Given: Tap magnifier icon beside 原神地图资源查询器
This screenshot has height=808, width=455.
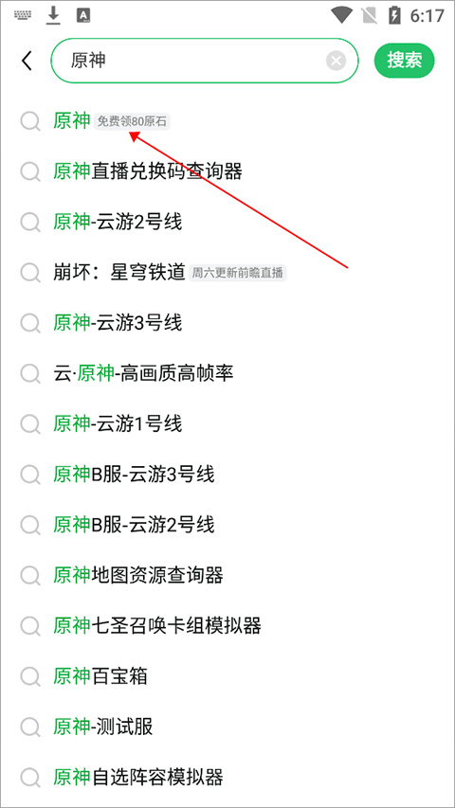Looking at the screenshot, I should 30,576.
